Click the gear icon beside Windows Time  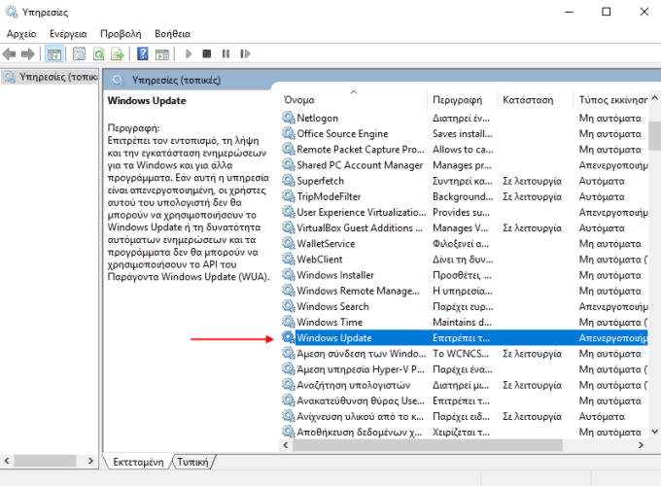pyautogui.click(x=289, y=322)
